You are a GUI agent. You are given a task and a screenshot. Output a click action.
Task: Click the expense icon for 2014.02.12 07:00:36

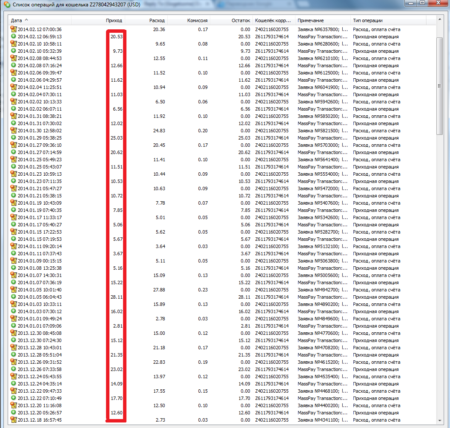point(14,29)
